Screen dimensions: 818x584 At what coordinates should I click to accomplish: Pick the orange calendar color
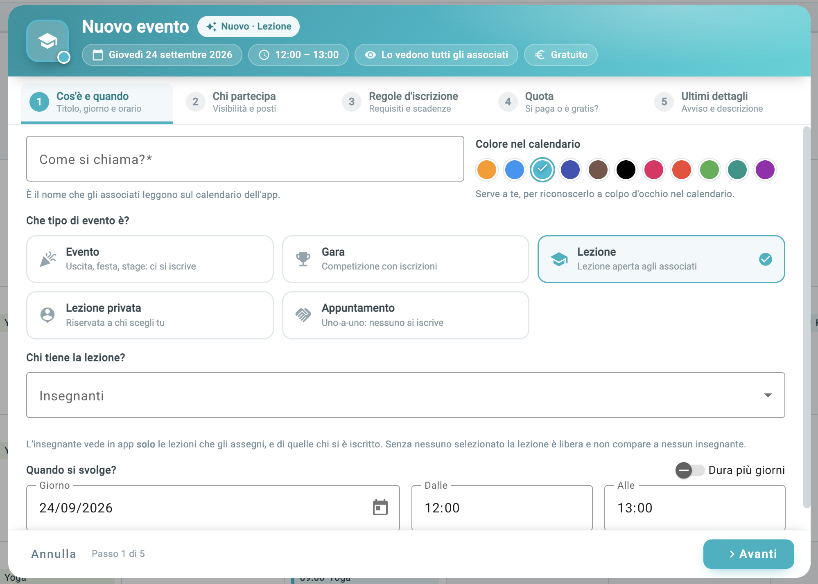pyautogui.click(x=487, y=170)
